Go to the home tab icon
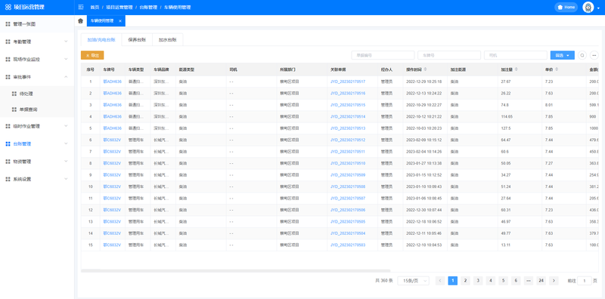The image size is (605, 299). click(80, 21)
